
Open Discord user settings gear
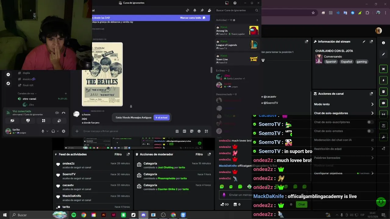(x=63, y=131)
